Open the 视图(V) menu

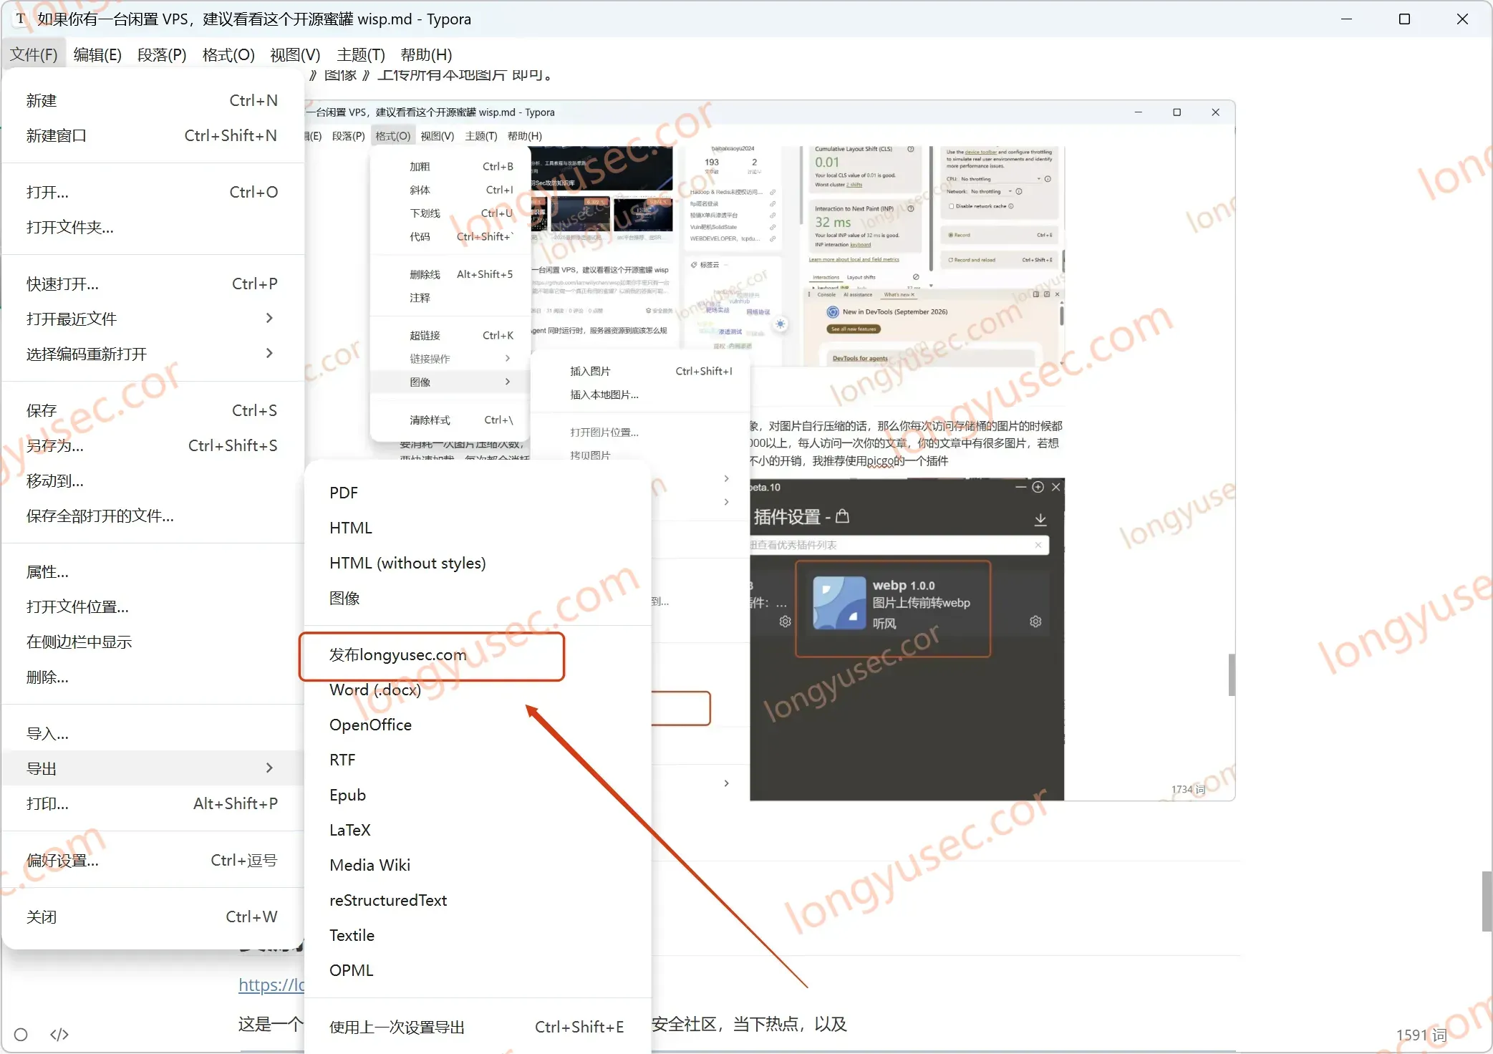coord(295,54)
